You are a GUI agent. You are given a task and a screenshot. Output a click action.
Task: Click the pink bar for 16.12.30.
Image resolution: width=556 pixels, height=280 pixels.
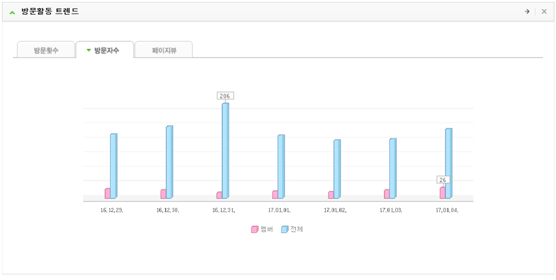(x=163, y=194)
